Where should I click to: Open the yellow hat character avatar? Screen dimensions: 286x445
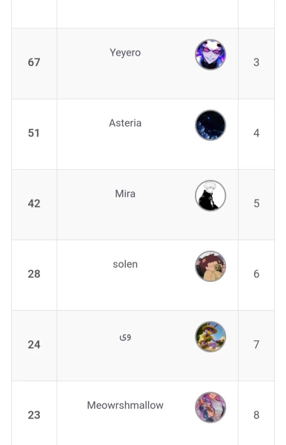click(210, 337)
